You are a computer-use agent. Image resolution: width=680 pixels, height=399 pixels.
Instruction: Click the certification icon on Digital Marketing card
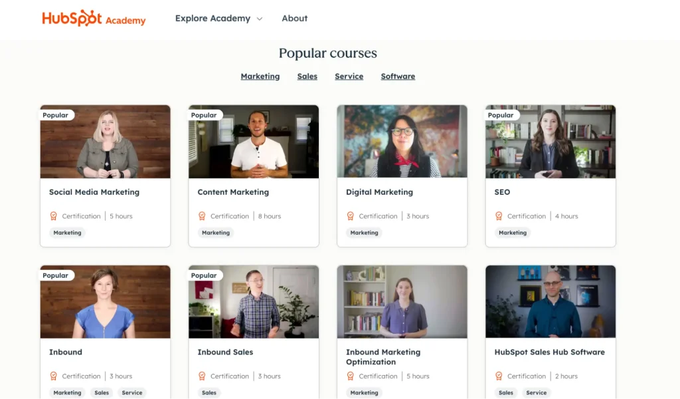tap(351, 215)
